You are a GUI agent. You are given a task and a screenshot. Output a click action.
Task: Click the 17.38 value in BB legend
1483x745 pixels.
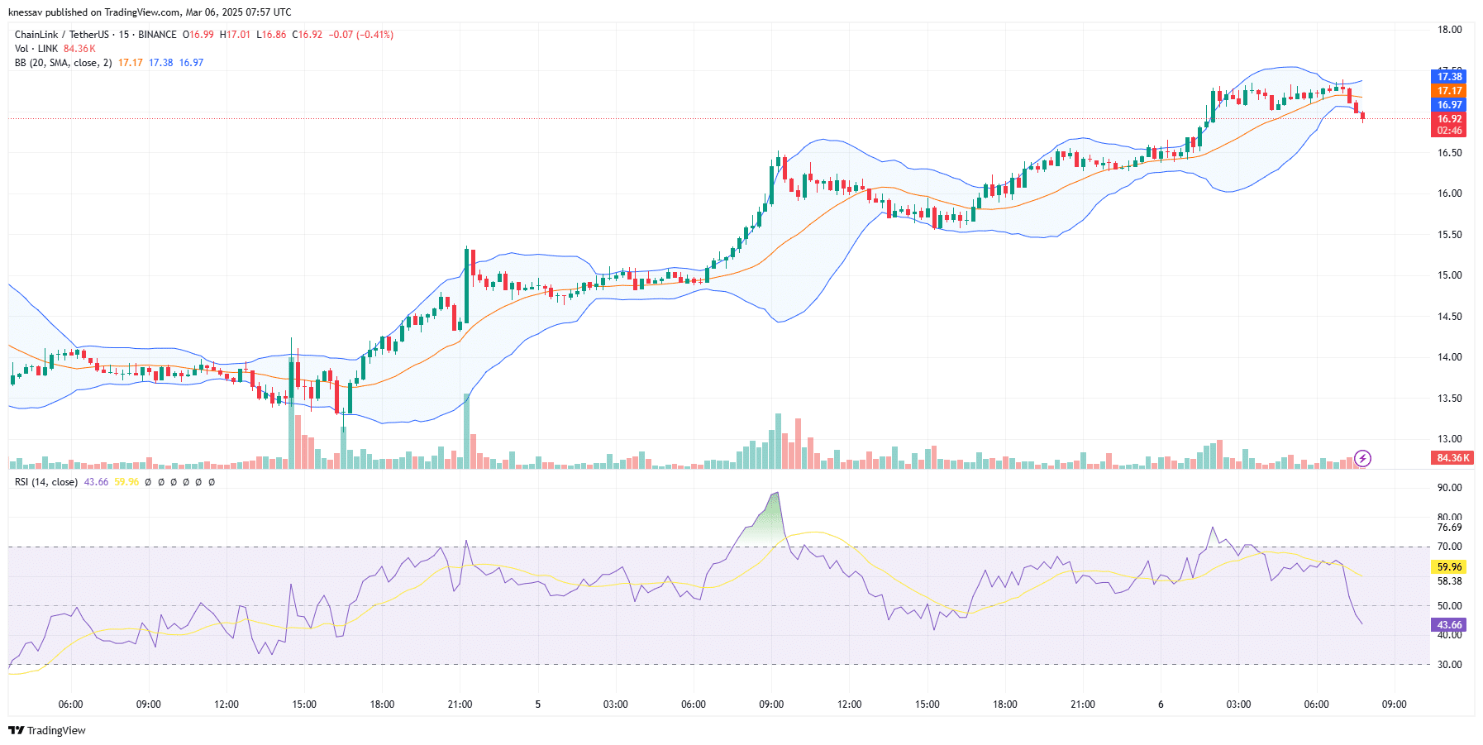161,63
